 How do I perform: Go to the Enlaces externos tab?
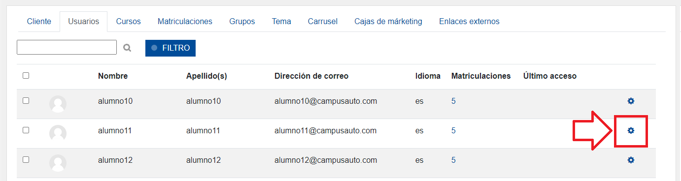(469, 22)
